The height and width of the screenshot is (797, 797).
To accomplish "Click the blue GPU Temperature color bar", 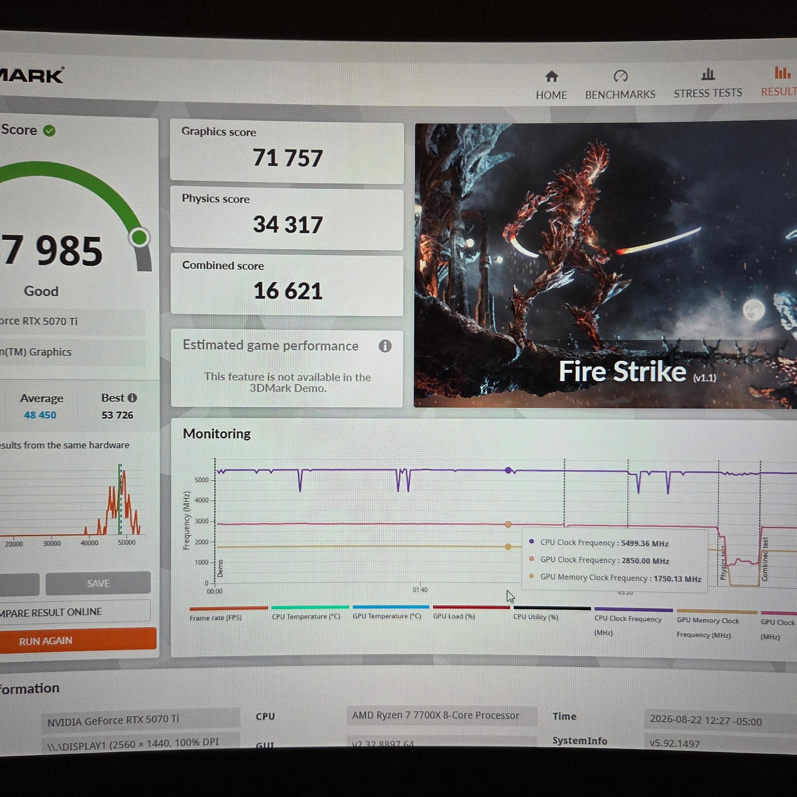I will pyautogui.click(x=391, y=607).
